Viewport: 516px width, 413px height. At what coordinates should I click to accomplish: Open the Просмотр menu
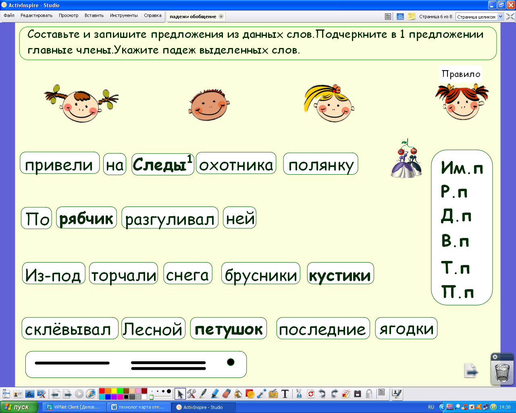(x=69, y=15)
